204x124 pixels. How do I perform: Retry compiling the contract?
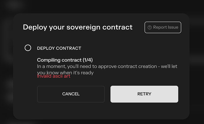144,94
